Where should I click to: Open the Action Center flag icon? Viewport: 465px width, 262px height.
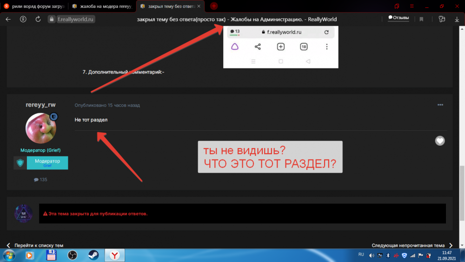click(420, 255)
